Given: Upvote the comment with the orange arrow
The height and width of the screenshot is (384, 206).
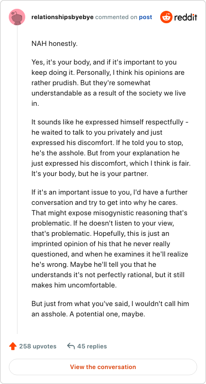Looking at the screenshot, I should [12, 346].
